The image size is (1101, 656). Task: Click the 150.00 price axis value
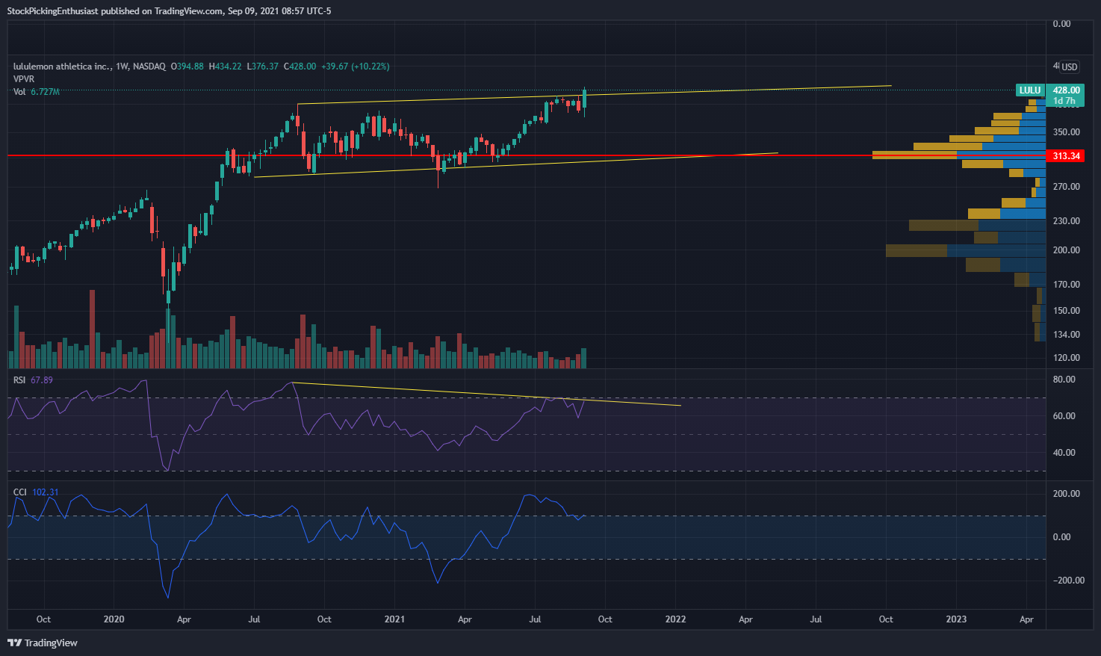(1066, 311)
